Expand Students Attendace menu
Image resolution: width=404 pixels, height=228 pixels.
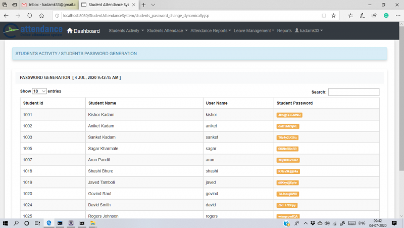coord(167,31)
